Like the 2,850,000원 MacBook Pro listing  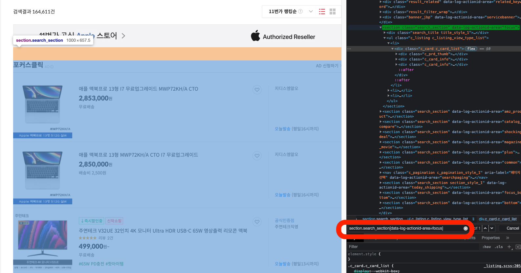(257, 155)
